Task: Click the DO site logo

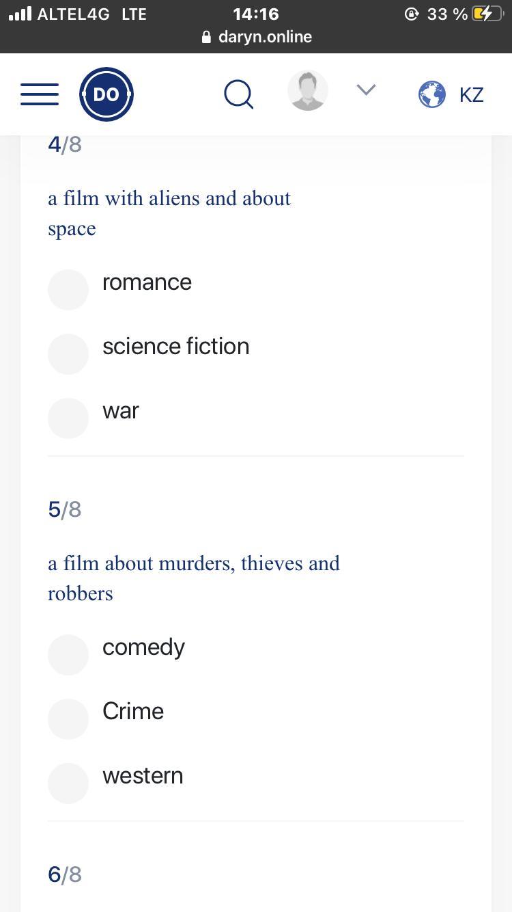Action: (x=106, y=94)
